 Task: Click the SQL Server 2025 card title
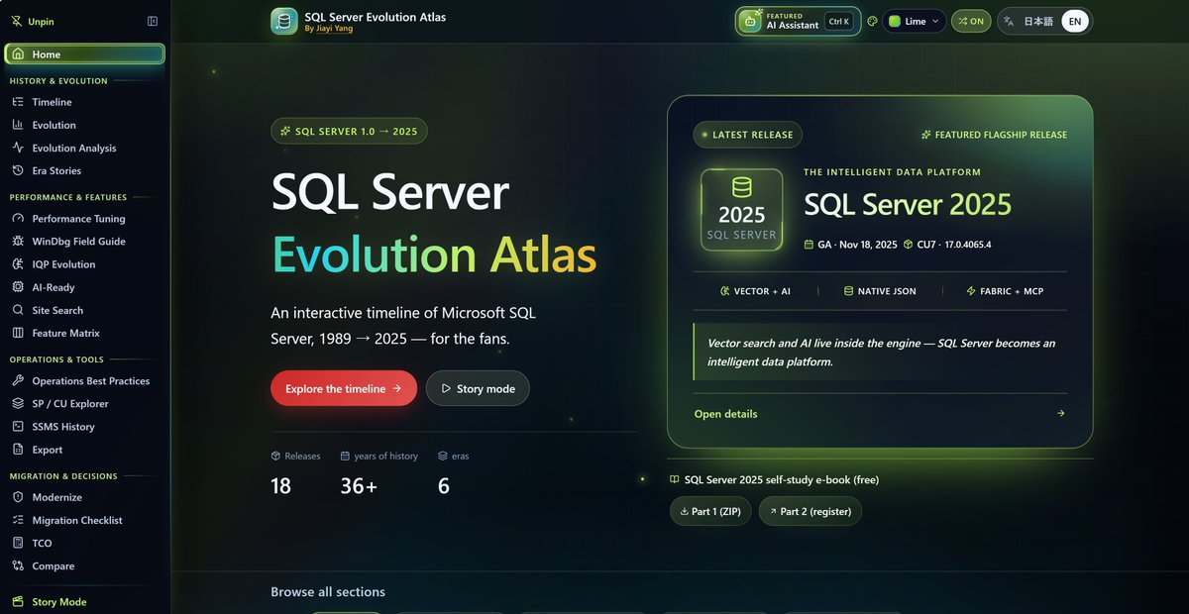click(x=908, y=204)
